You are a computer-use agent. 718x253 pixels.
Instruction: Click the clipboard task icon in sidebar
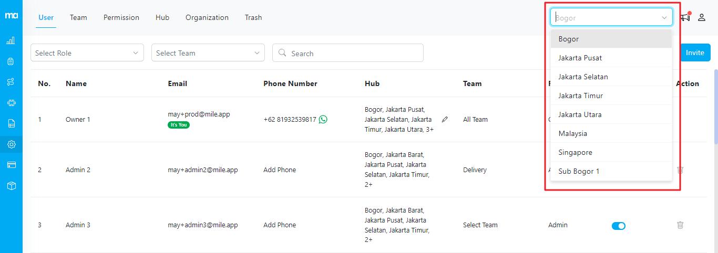11,61
